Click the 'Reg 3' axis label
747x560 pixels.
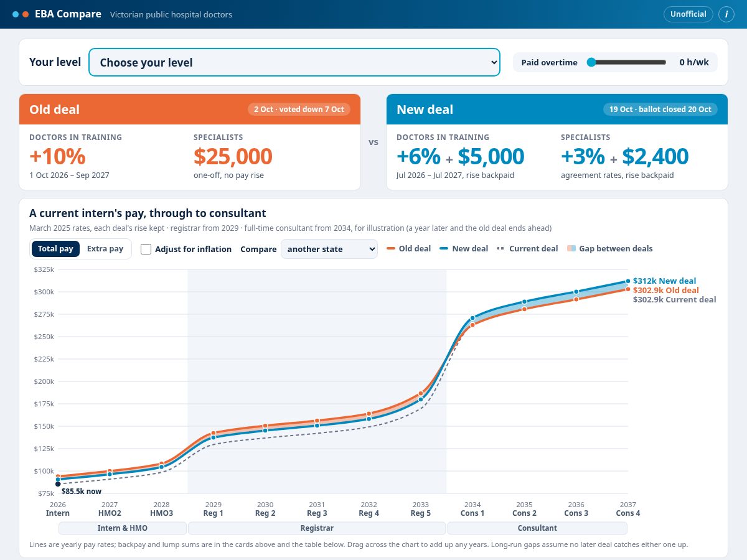[317, 513]
